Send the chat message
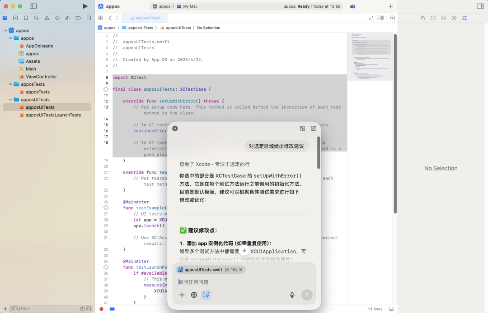This screenshot has height=313, width=488. pos(307,295)
